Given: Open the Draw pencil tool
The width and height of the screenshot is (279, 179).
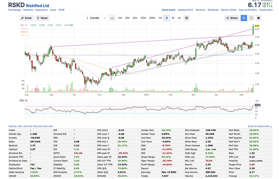Looking at the screenshot, I should (27, 18).
